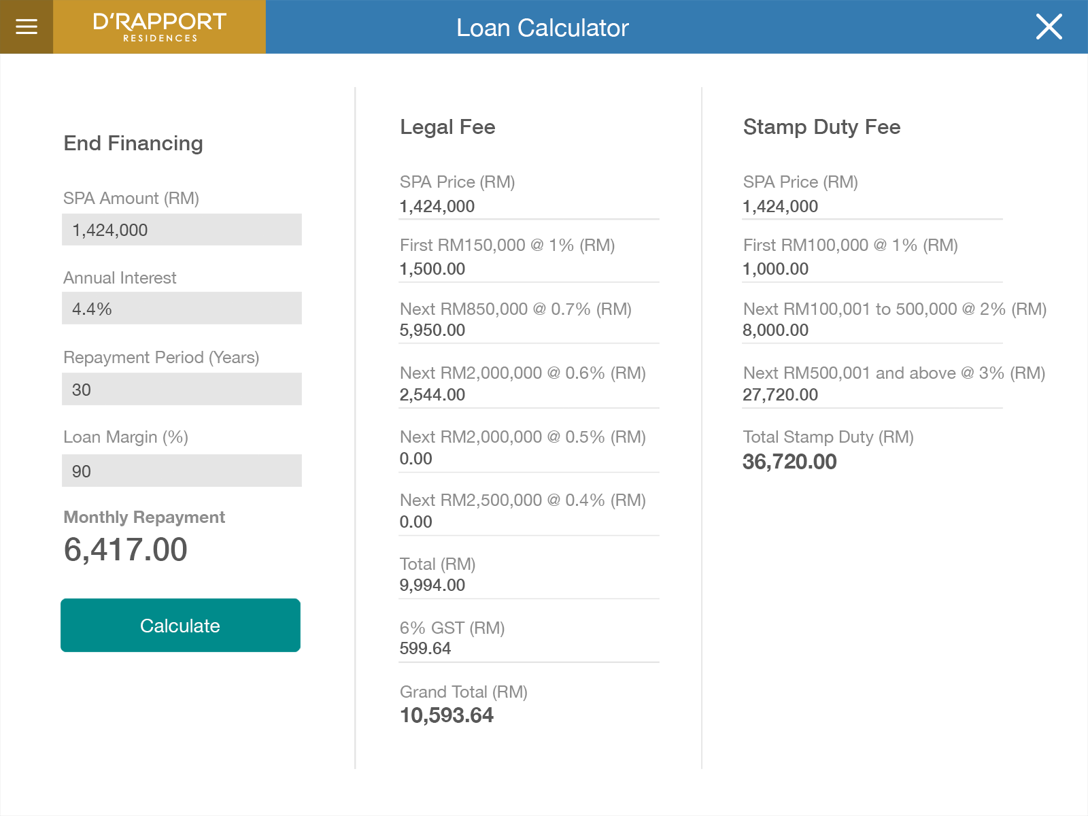Click the 6% GST amount 599.64

tap(425, 649)
